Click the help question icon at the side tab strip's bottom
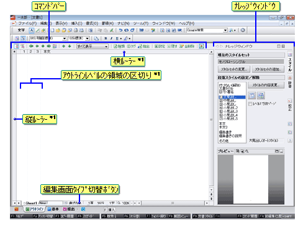 290,140
